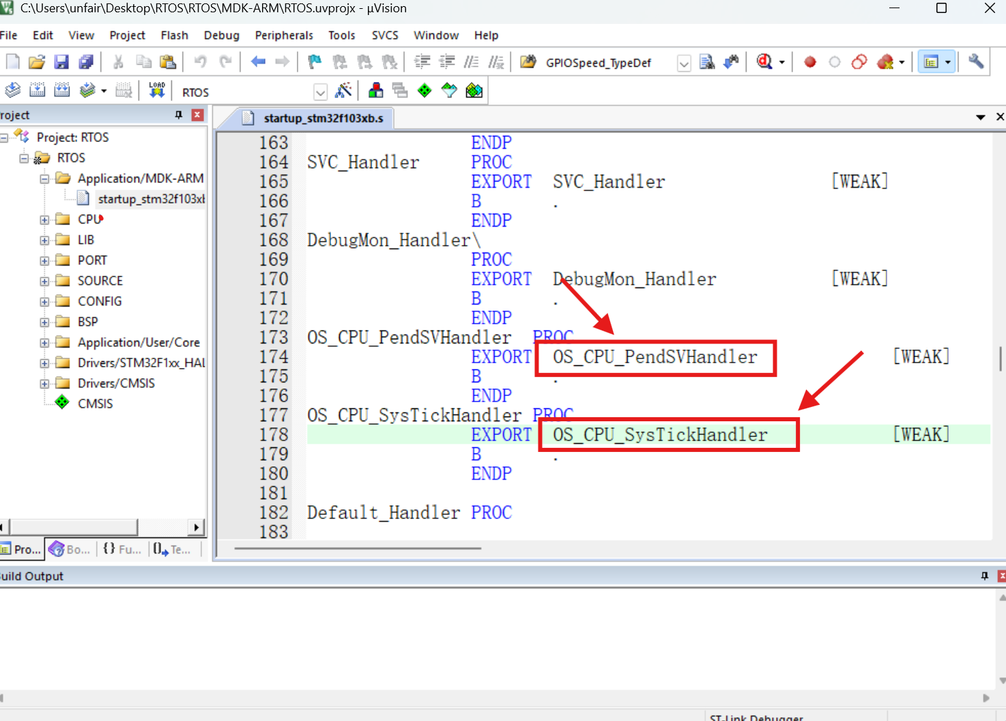Open Find in Files icon
1006x721 pixels.
tap(528, 62)
